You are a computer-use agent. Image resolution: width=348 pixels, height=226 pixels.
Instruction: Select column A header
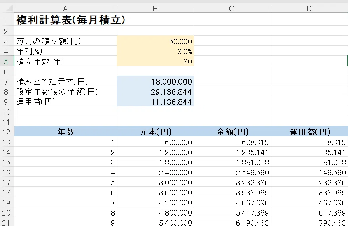click(x=65, y=9)
